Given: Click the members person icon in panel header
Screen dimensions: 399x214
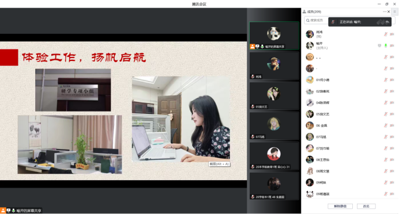Looking at the screenshot, I should point(304,12).
